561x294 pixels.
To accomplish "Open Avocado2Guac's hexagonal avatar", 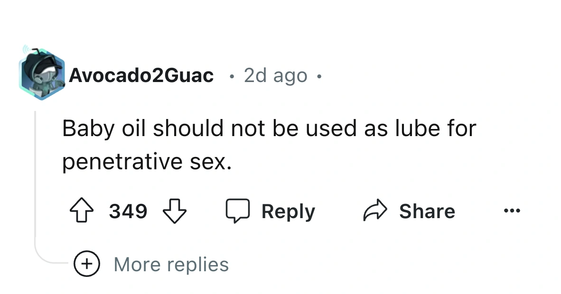I will (41, 73).
